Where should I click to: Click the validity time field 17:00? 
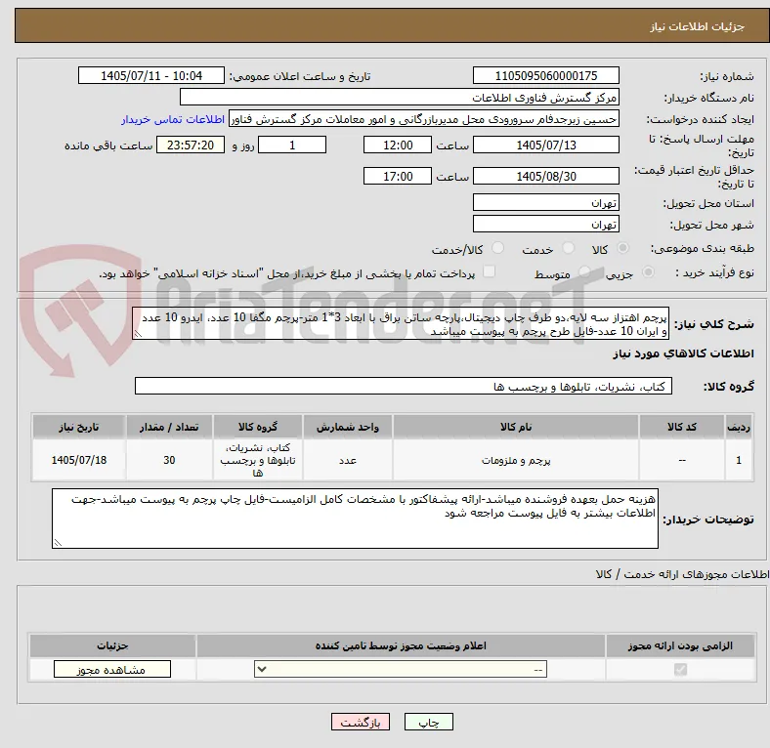(x=398, y=176)
